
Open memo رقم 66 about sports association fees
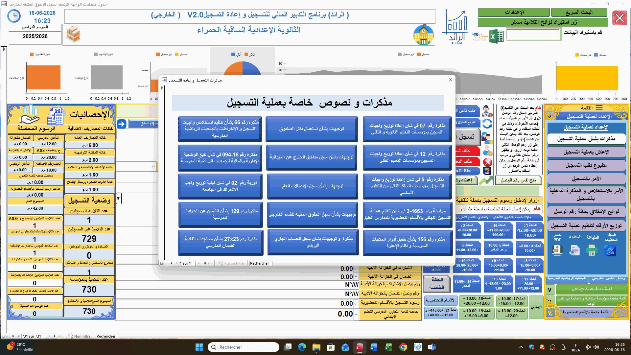coord(220,129)
